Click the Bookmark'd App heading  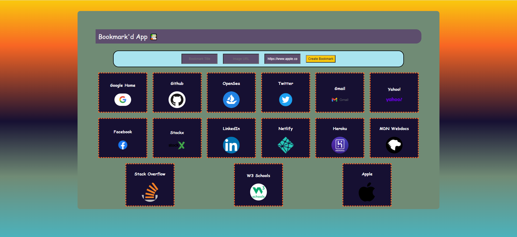click(x=123, y=37)
